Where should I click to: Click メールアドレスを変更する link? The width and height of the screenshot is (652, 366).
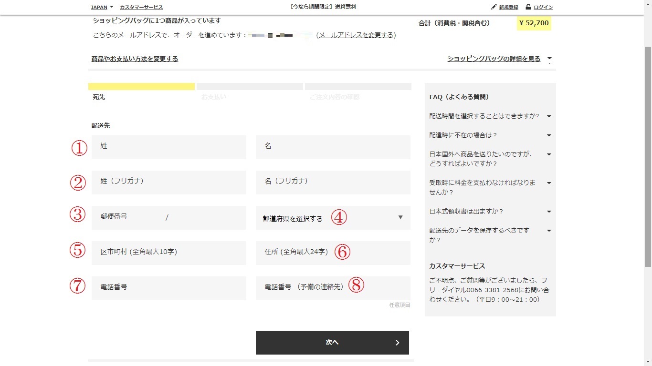(x=356, y=35)
